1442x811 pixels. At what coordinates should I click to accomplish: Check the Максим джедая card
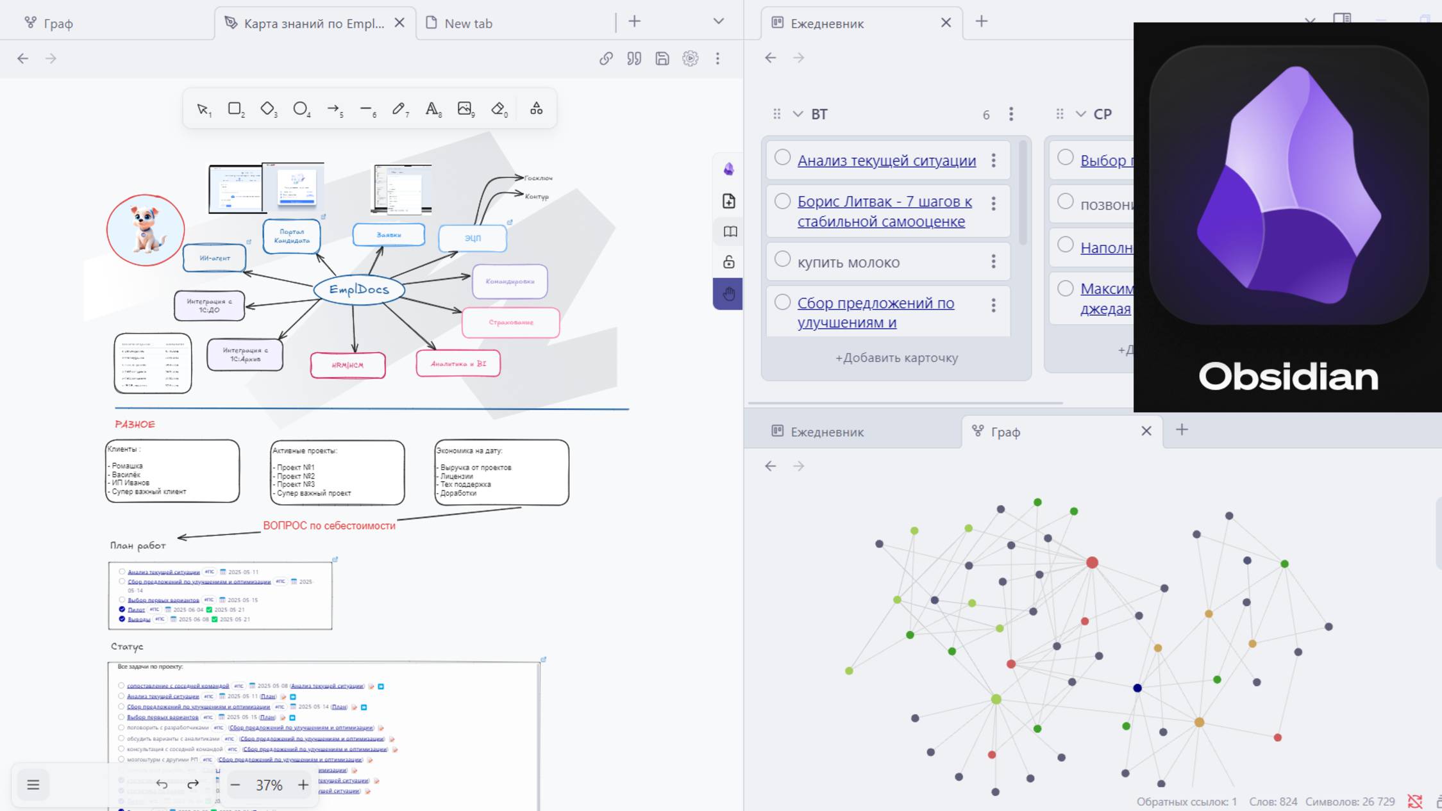pos(1065,288)
